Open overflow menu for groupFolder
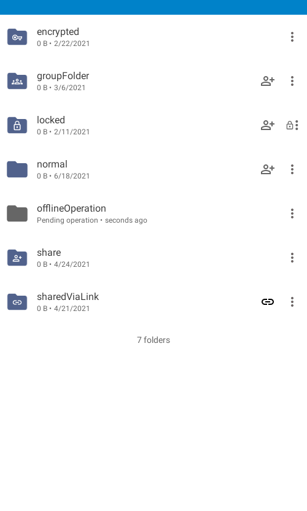The image size is (307, 511). (292, 81)
